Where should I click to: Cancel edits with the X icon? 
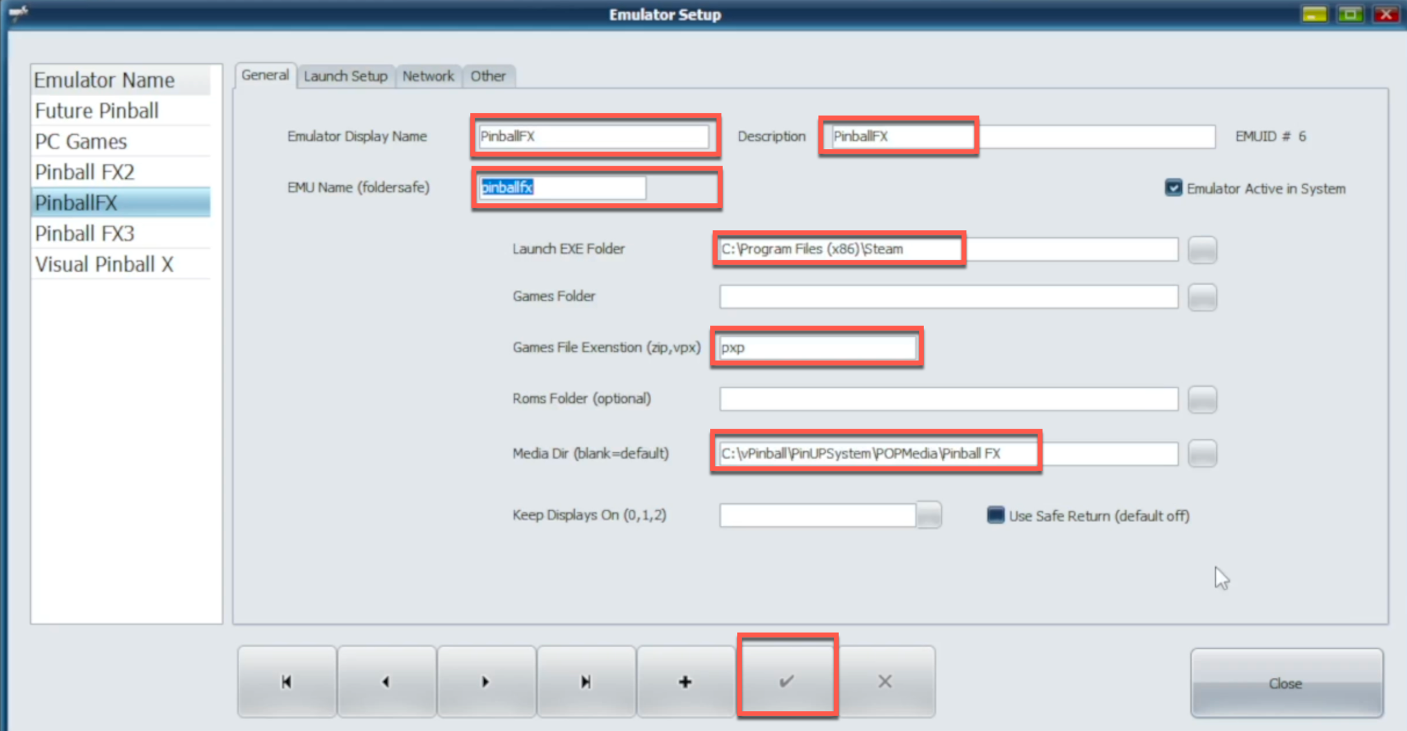point(885,681)
